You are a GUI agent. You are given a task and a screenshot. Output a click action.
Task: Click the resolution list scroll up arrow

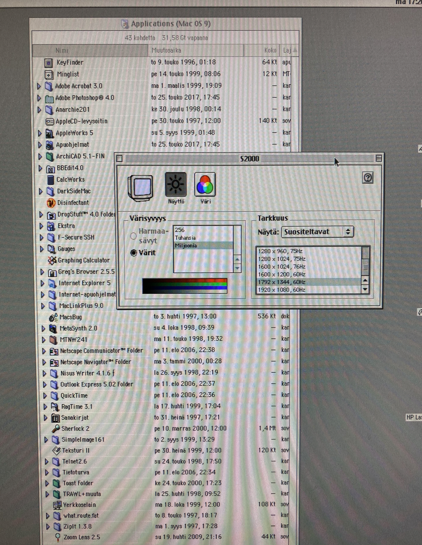(x=366, y=281)
